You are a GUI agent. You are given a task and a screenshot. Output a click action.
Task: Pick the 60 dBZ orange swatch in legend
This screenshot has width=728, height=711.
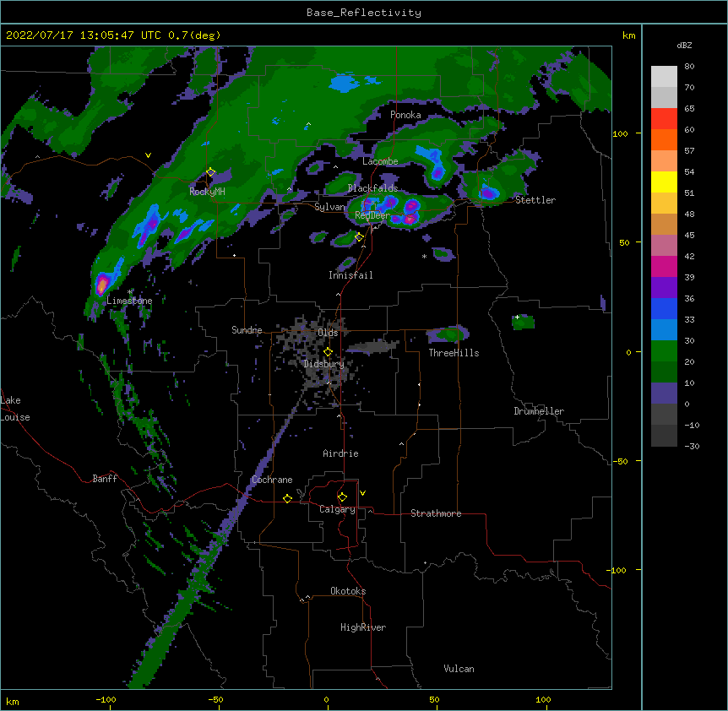coord(664,139)
